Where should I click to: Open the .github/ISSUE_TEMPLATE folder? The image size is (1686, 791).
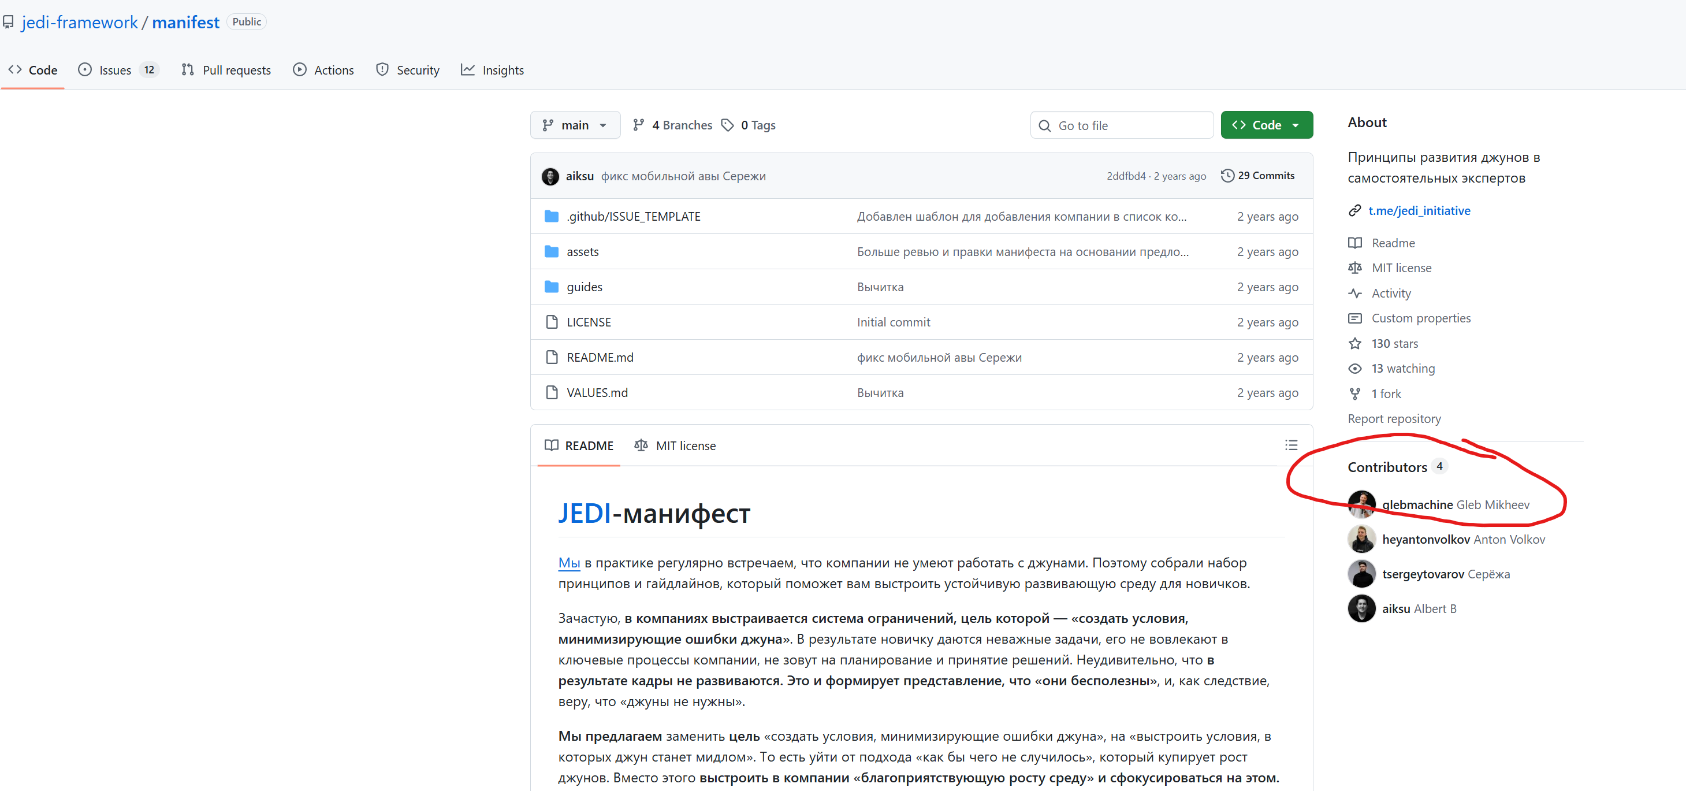[x=633, y=217]
